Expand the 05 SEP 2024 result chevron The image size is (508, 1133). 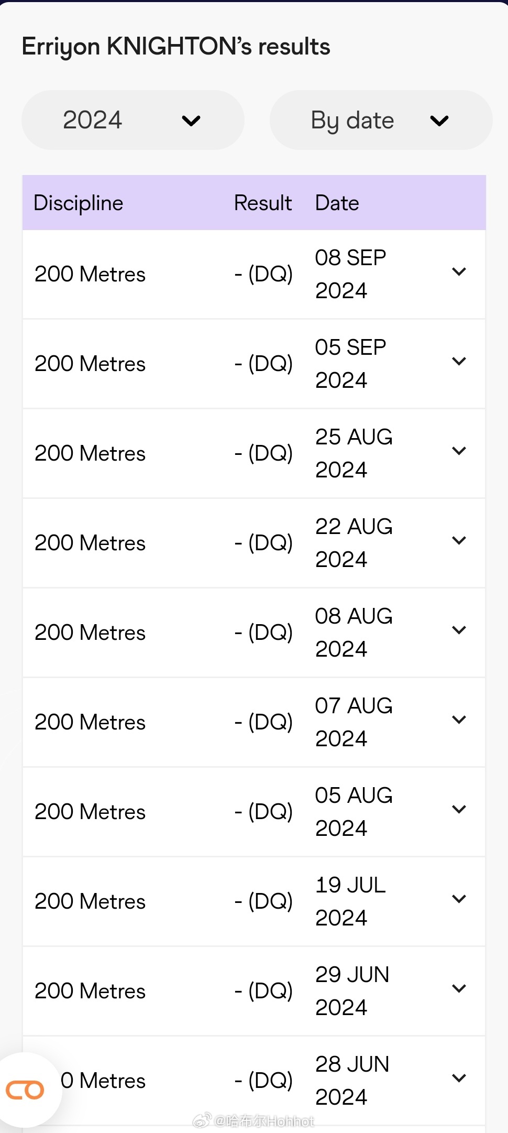pyautogui.click(x=459, y=361)
